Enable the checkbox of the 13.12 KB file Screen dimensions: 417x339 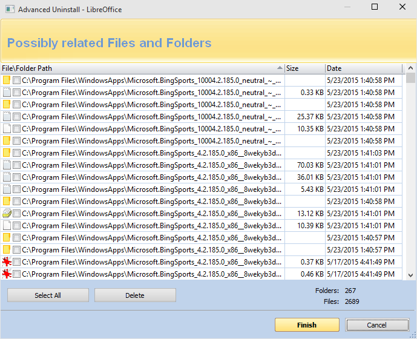[16, 214]
